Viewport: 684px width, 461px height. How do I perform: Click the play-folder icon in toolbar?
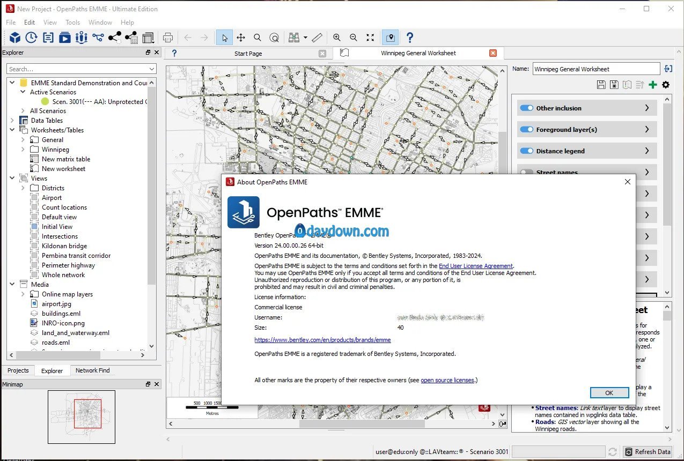coord(65,38)
